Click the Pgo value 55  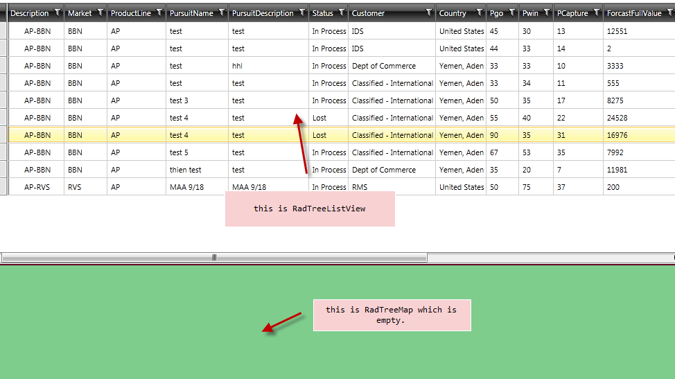(x=493, y=118)
